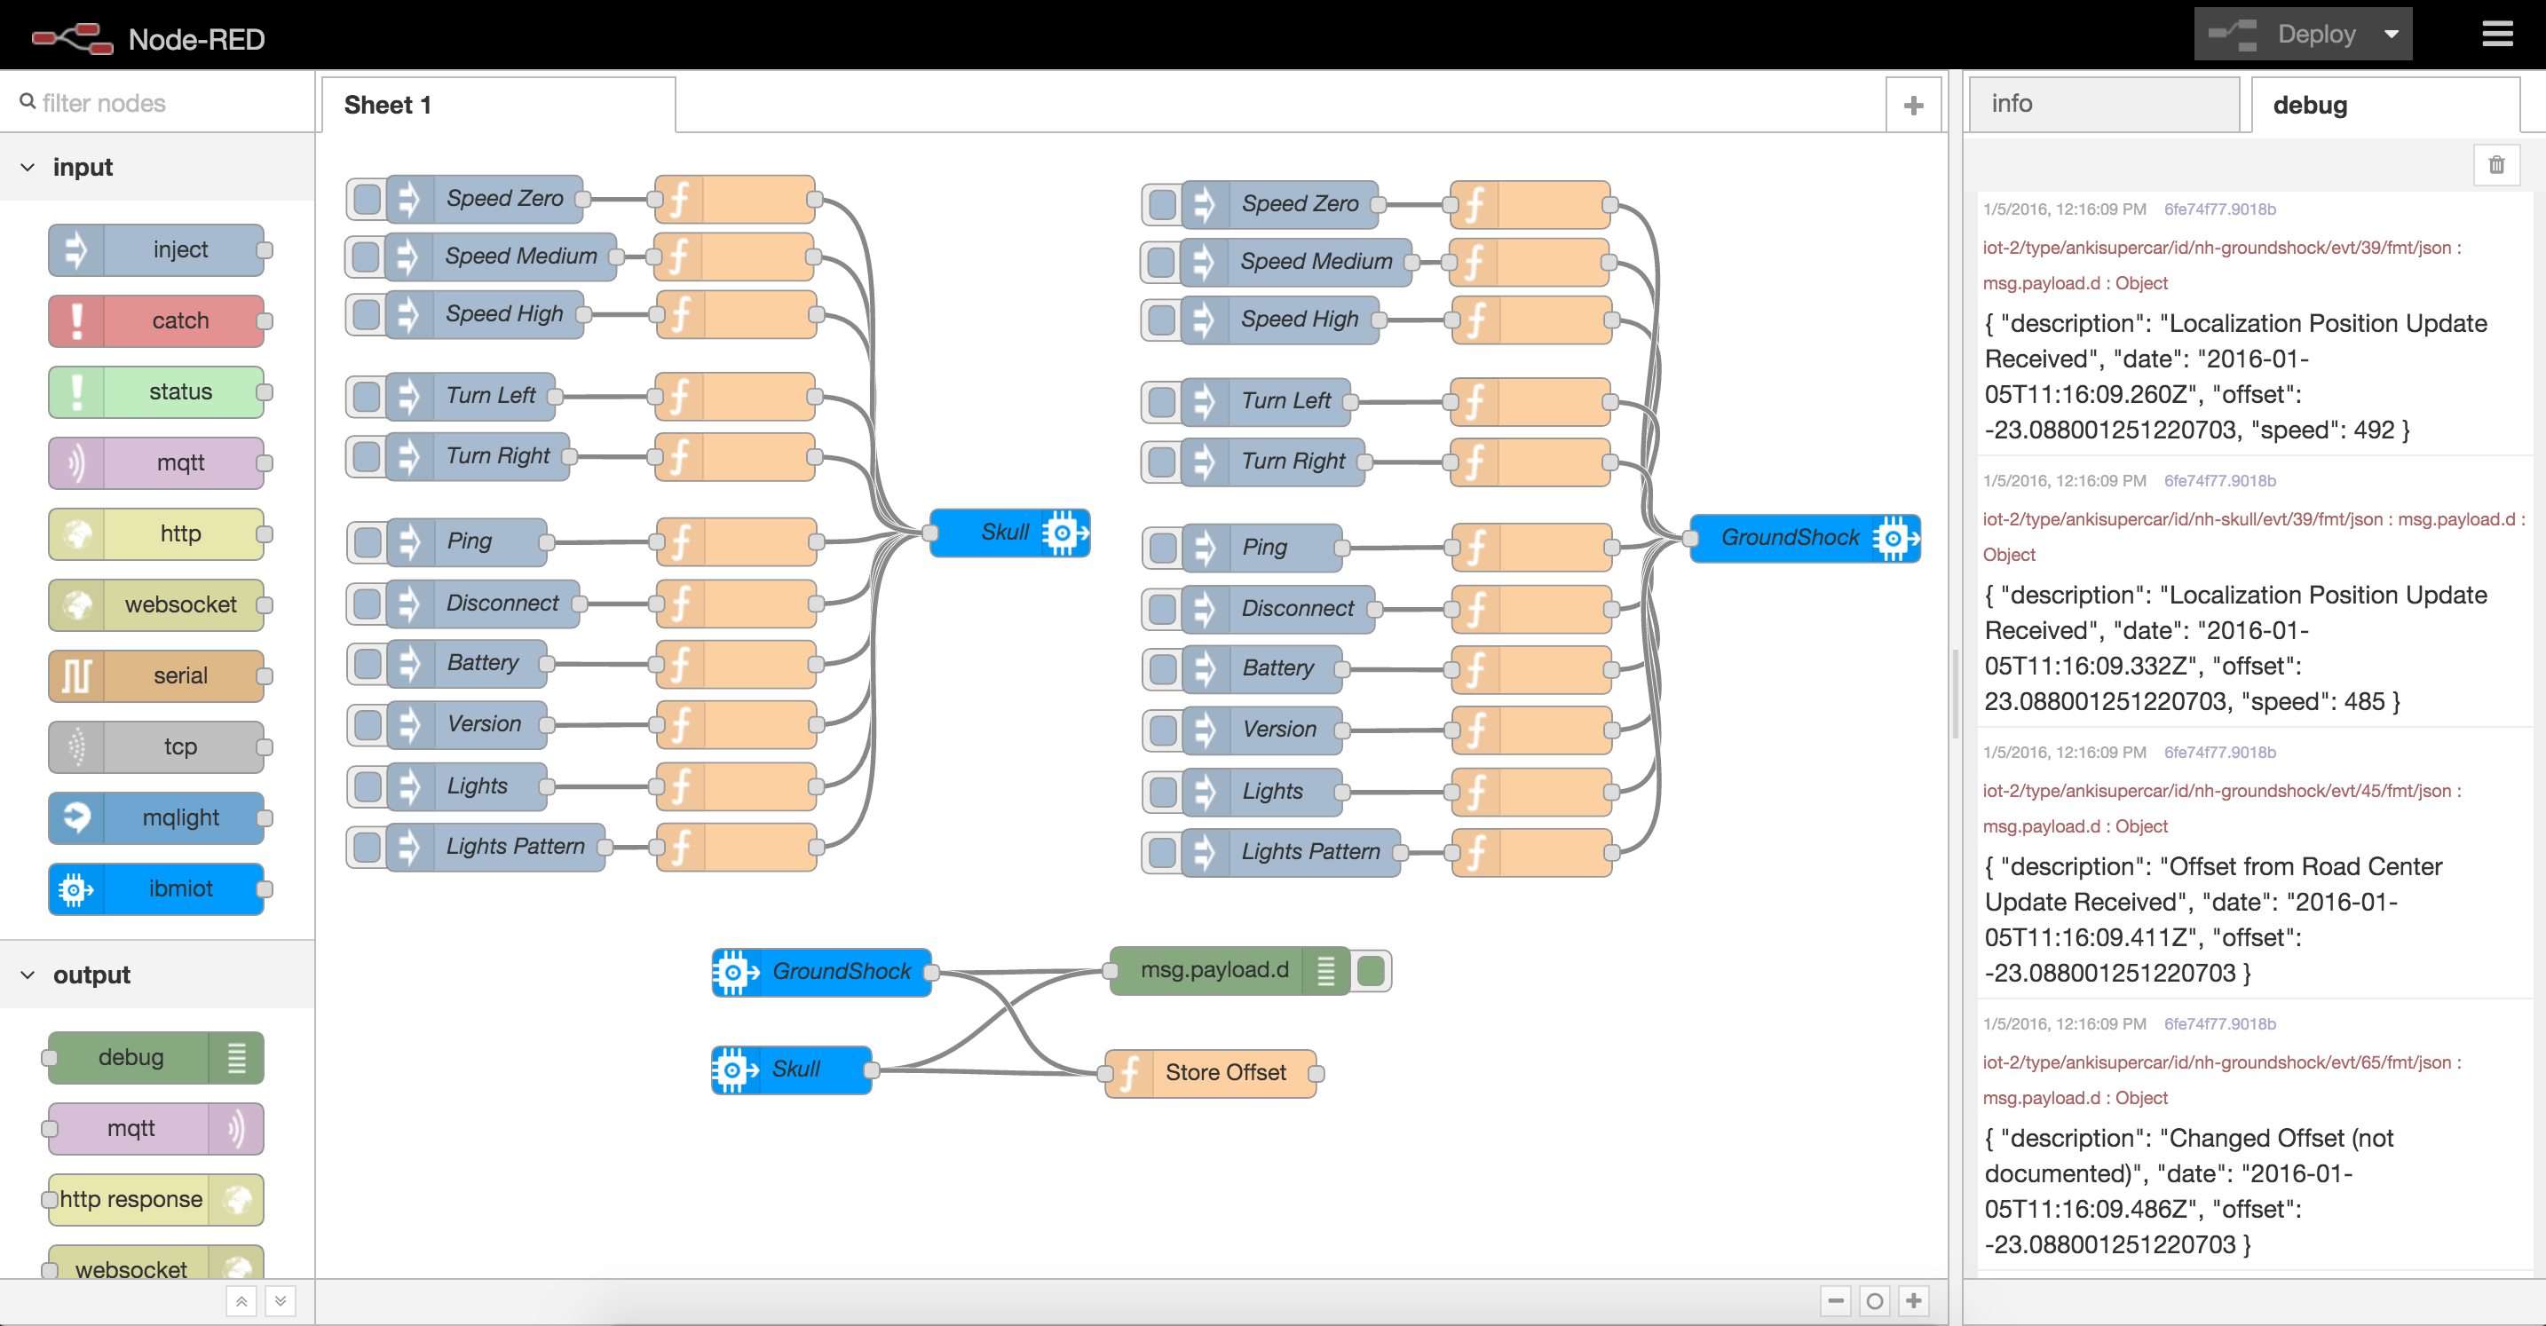2546x1326 pixels.
Task: Add a new flow sheet
Action: point(1913,104)
